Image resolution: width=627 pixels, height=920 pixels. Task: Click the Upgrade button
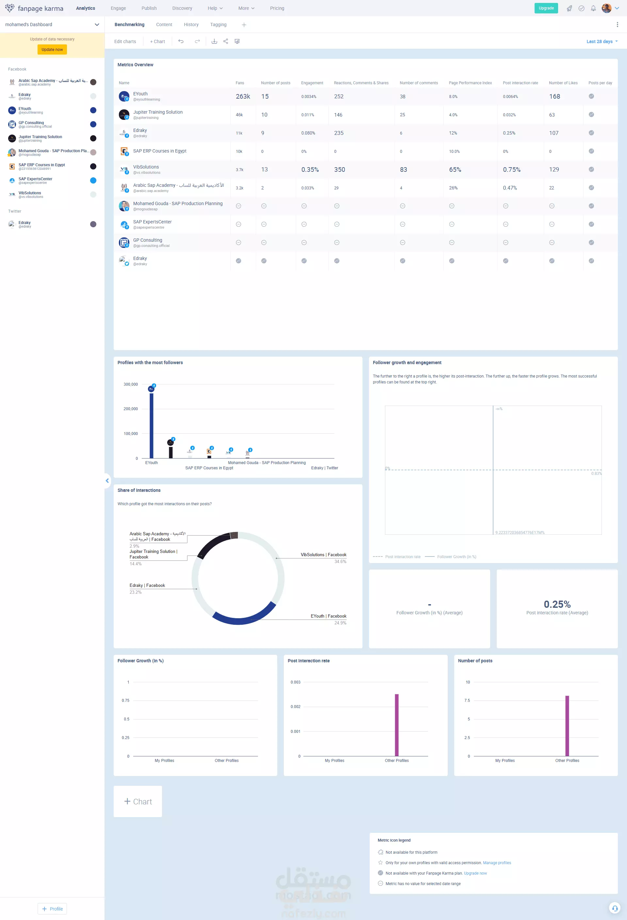546,8
